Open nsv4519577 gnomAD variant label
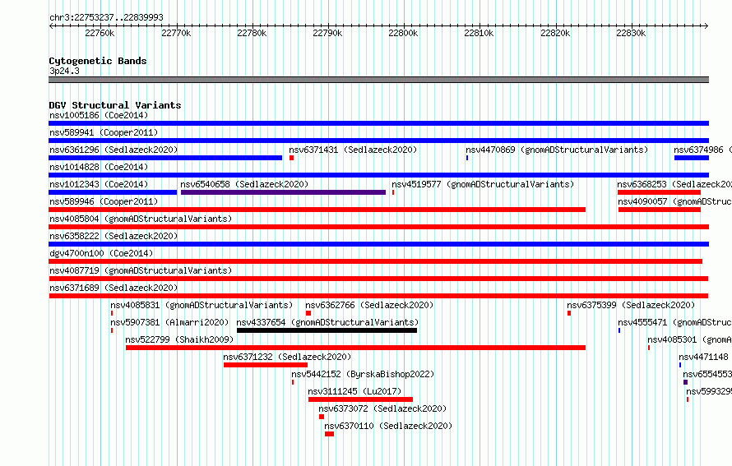The width and height of the screenshot is (732, 466). (x=483, y=184)
